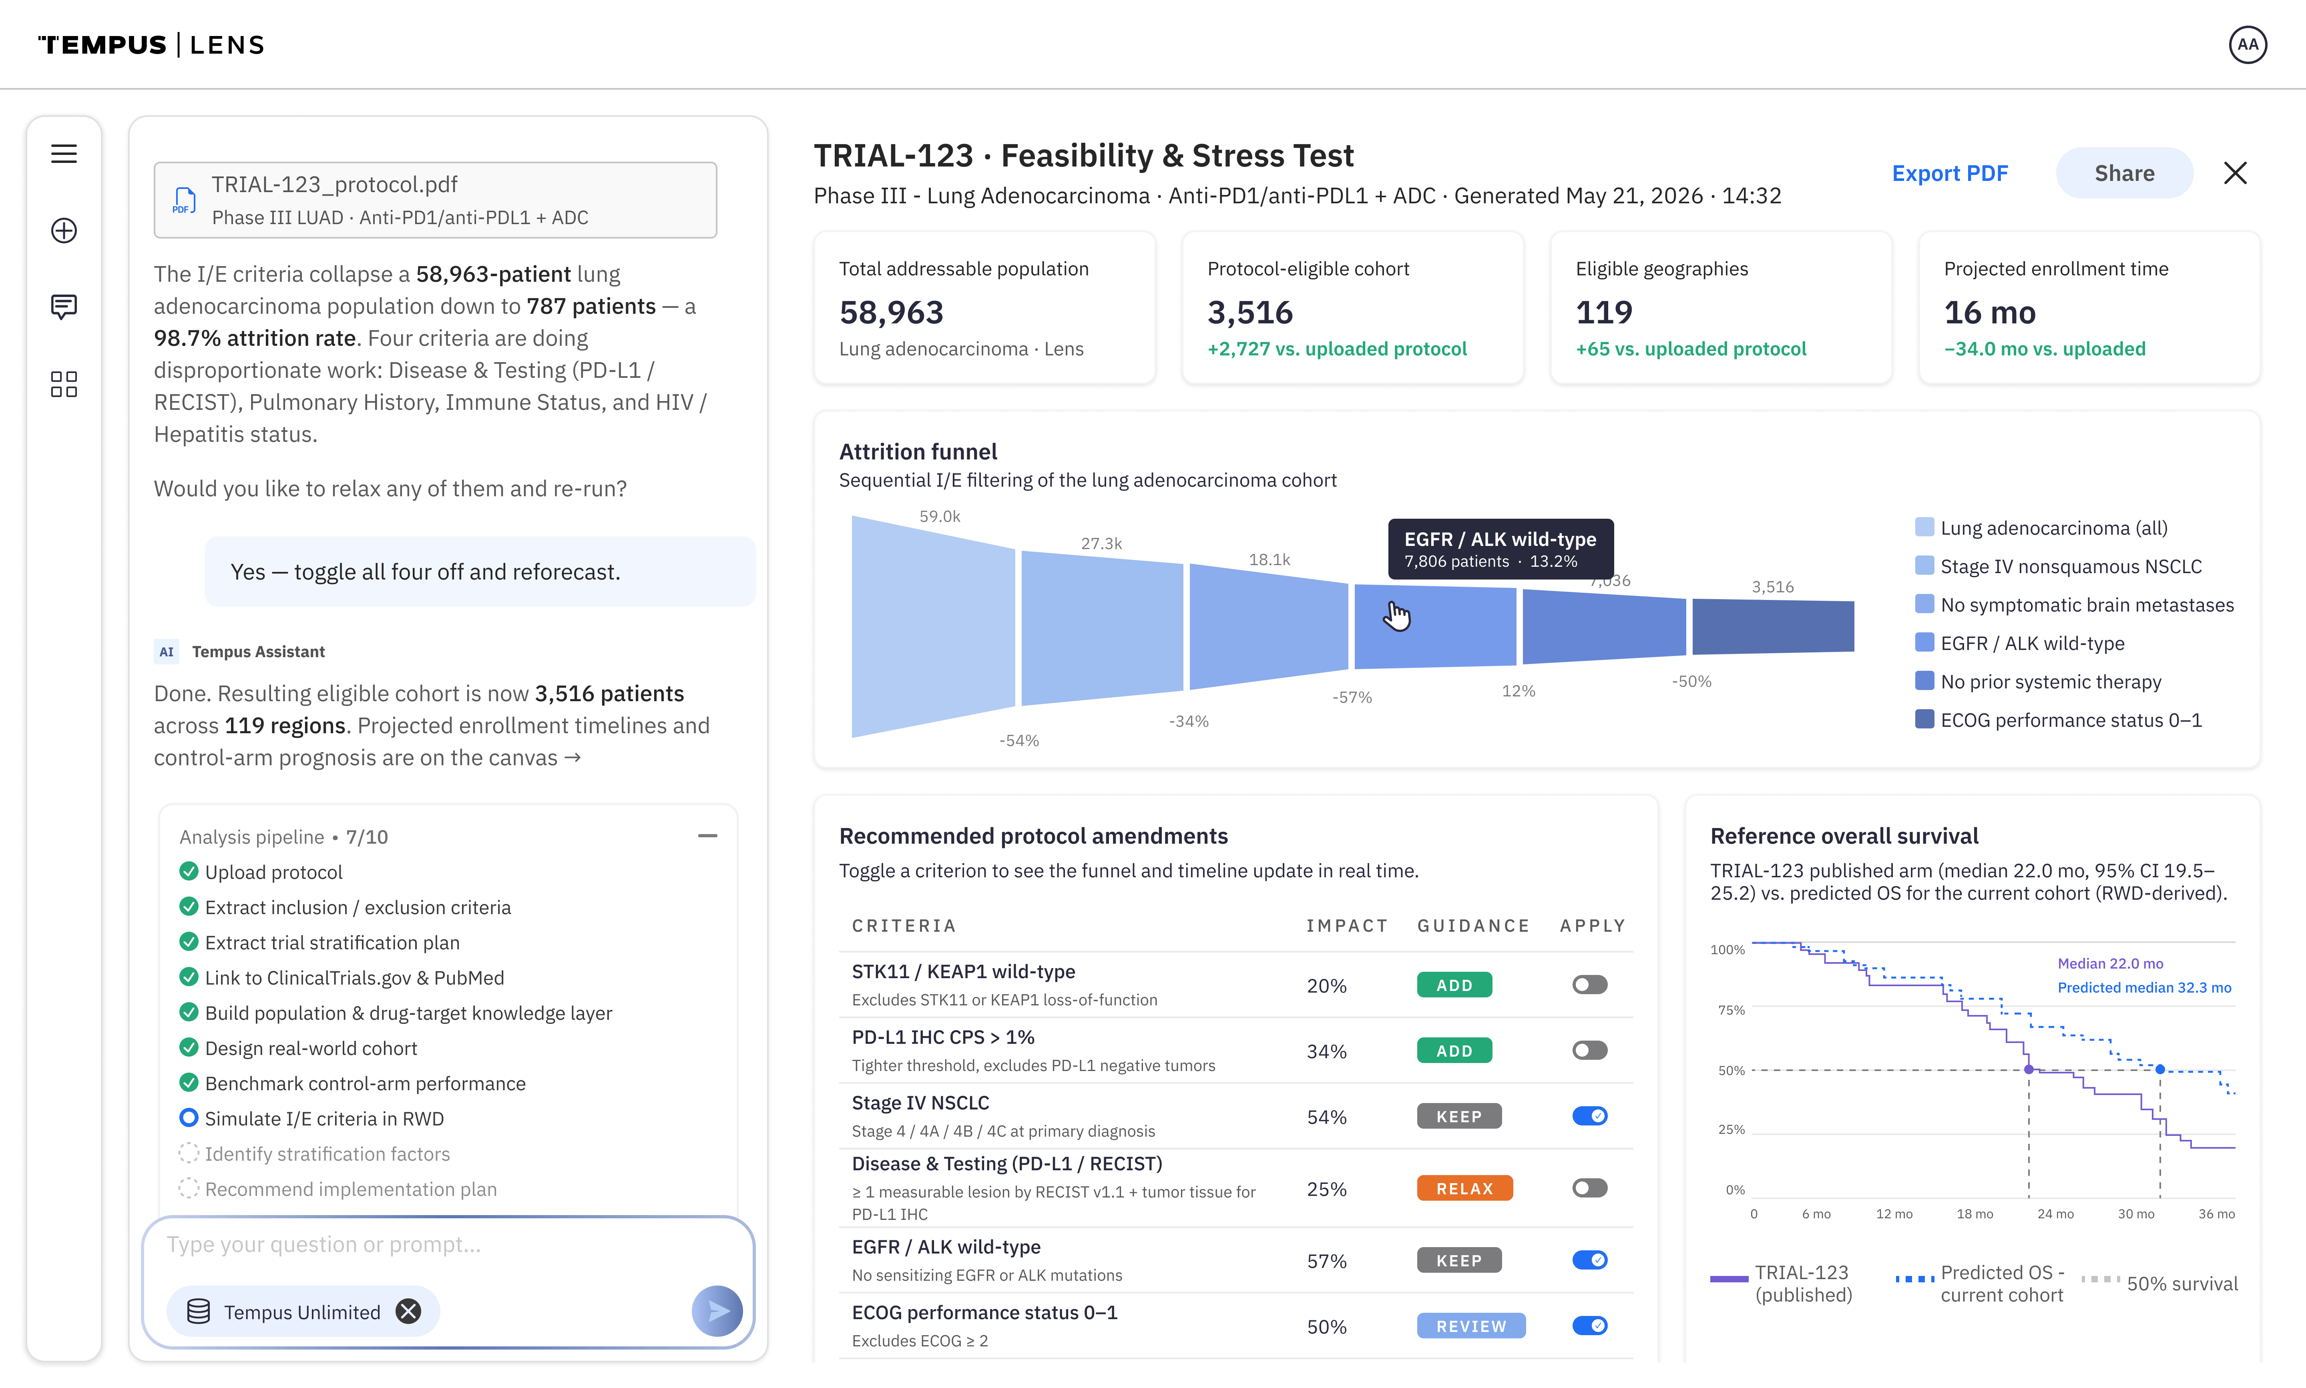2306x1388 pixels.
Task: Click green check beside Upload protocol
Action: coord(188,871)
